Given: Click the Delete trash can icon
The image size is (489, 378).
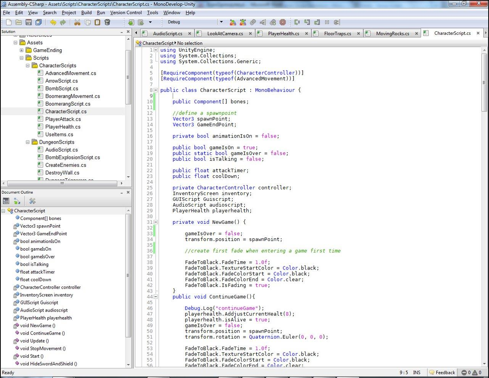Looking at the screenshot, I should tap(107, 22).
